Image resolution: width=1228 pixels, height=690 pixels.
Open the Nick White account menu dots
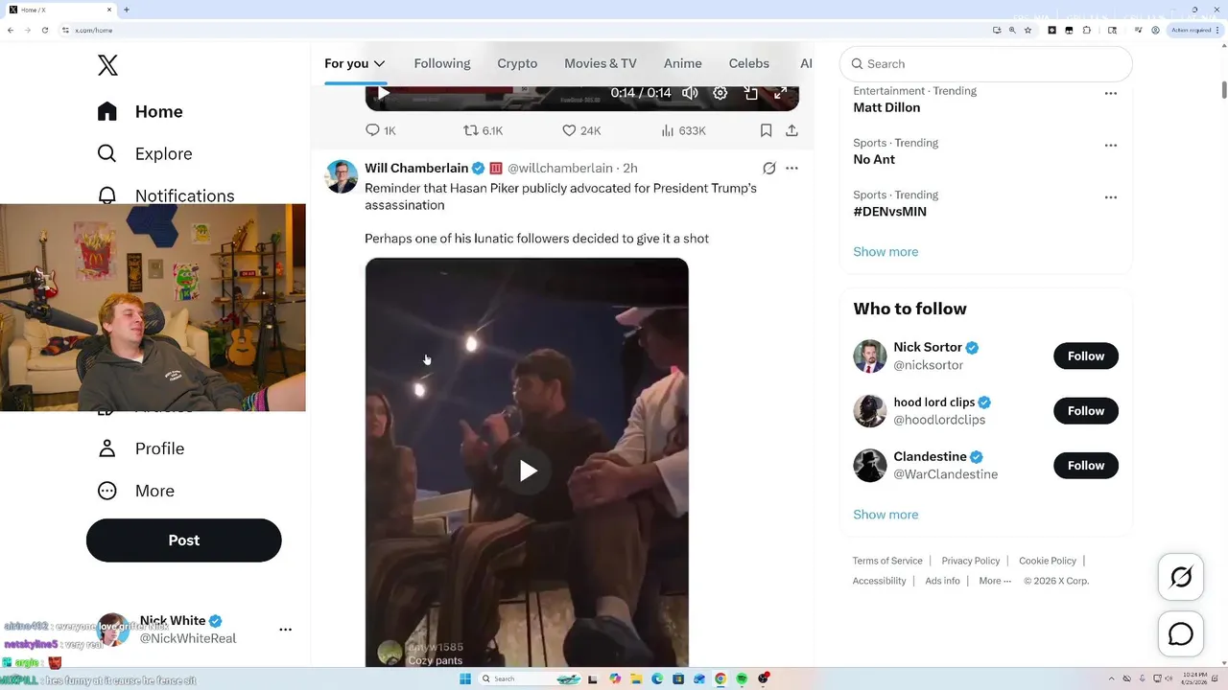(285, 630)
